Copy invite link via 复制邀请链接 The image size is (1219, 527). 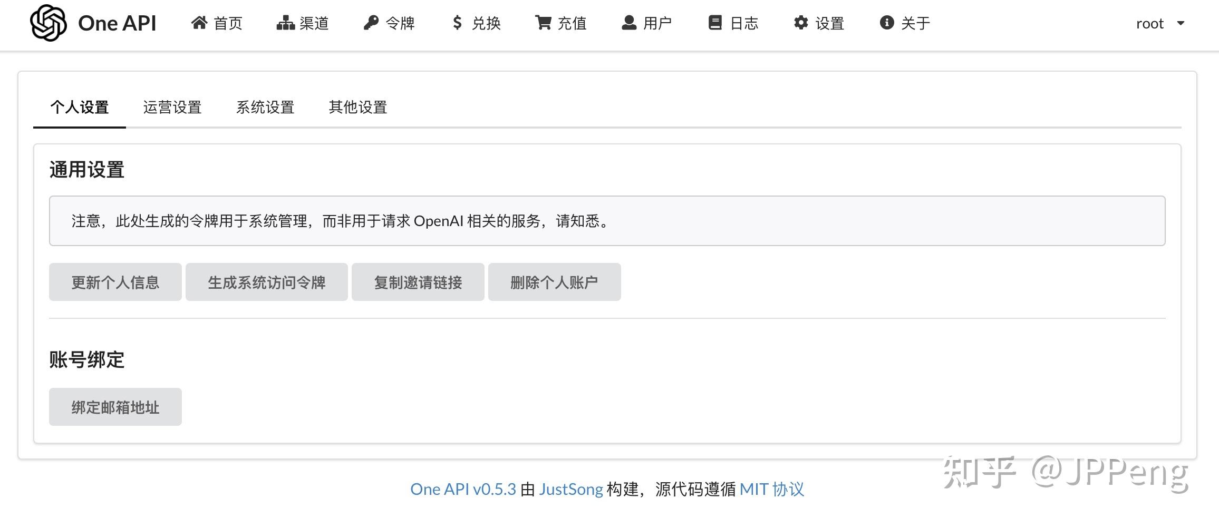418,282
